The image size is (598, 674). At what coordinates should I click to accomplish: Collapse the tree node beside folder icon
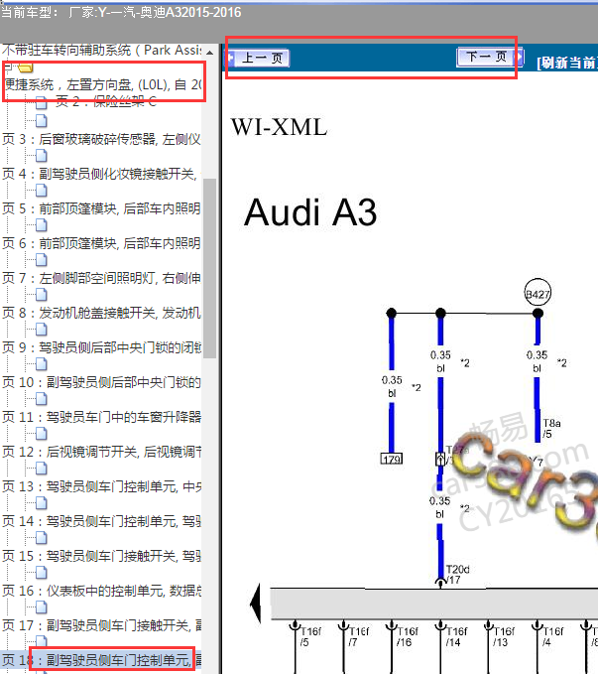tap(7, 67)
